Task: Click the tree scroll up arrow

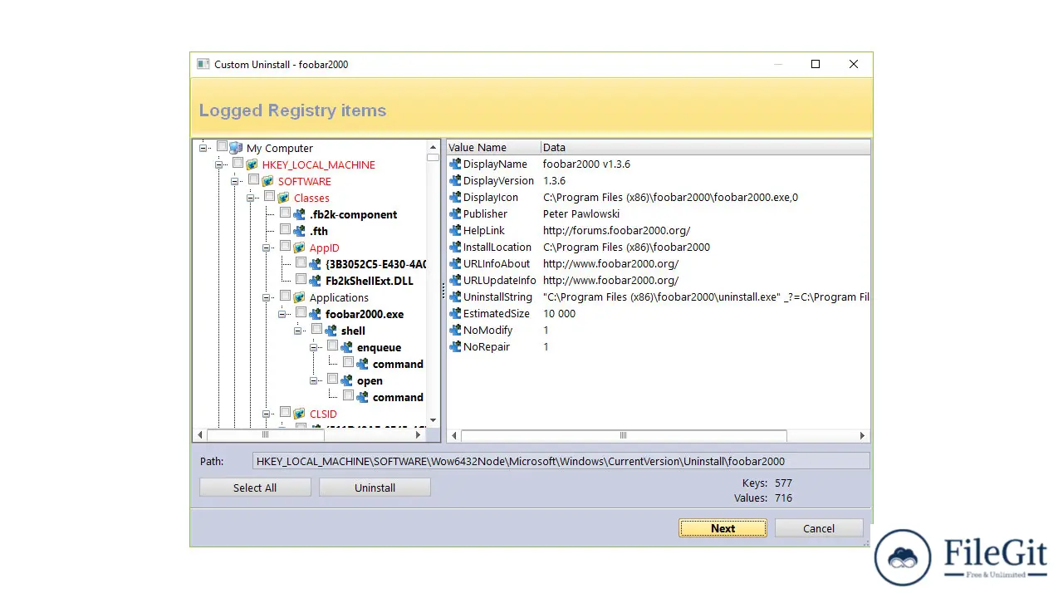Action: [433, 147]
